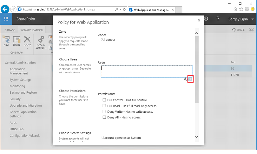Image resolution: width=257 pixels, height=154 pixels.
Task: Toggle Account operates as System checkbox
Action: tap(101, 138)
